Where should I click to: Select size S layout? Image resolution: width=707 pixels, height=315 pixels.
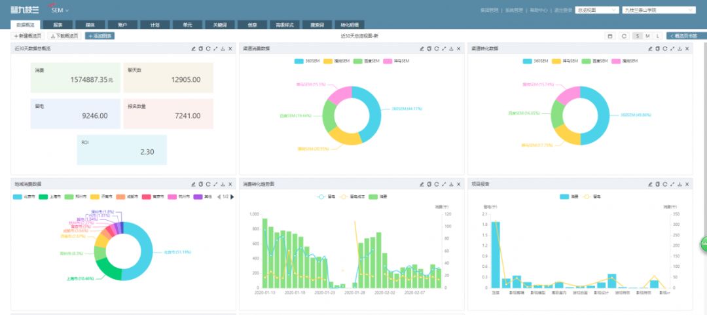click(638, 36)
